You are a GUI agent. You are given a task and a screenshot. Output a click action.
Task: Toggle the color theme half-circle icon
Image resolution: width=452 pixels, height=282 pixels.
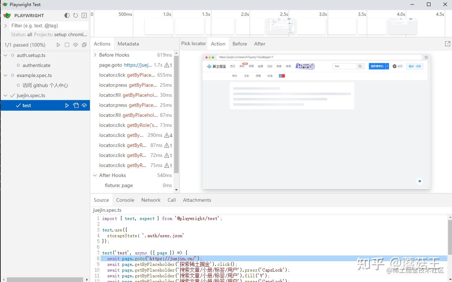(67, 15)
